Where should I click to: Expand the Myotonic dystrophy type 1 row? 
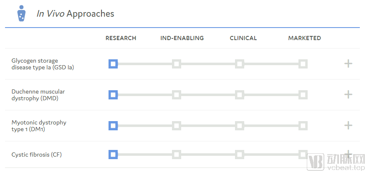(x=348, y=125)
